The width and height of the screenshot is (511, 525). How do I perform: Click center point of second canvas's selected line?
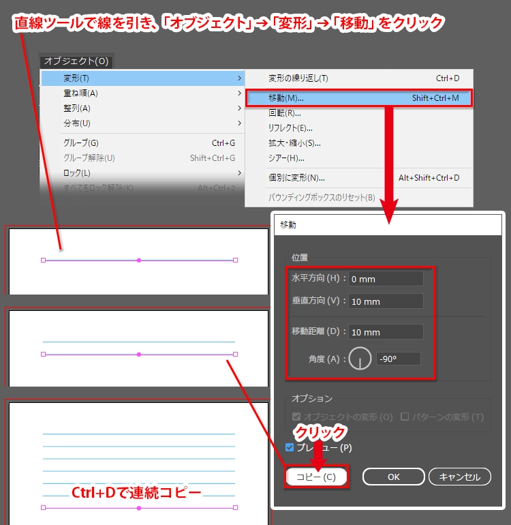click(139, 355)
